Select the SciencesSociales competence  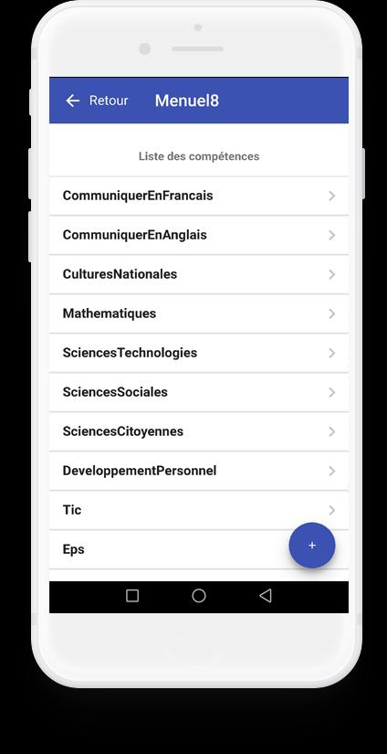199,392
